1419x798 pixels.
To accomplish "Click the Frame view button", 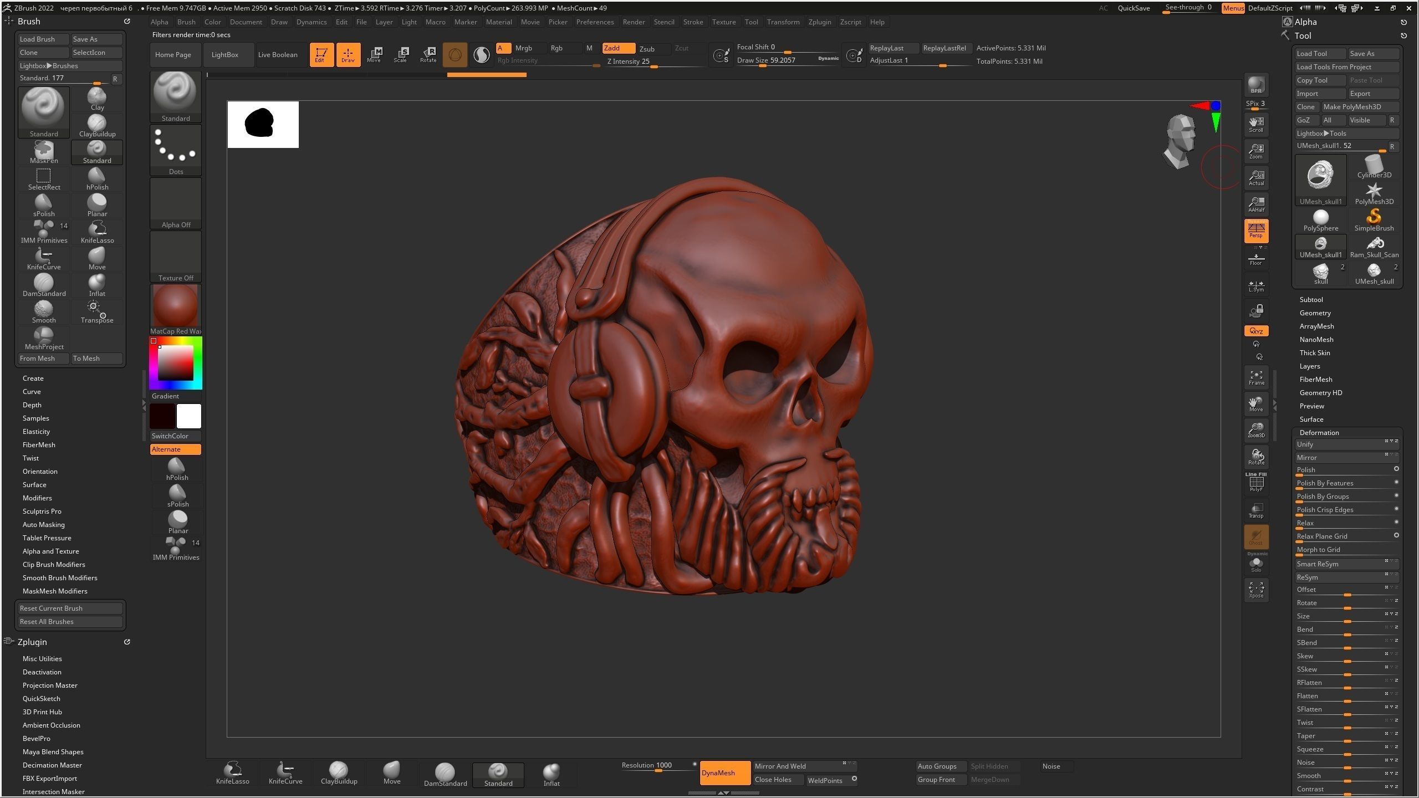I will pyautogui.click(x=1256, y=377).
